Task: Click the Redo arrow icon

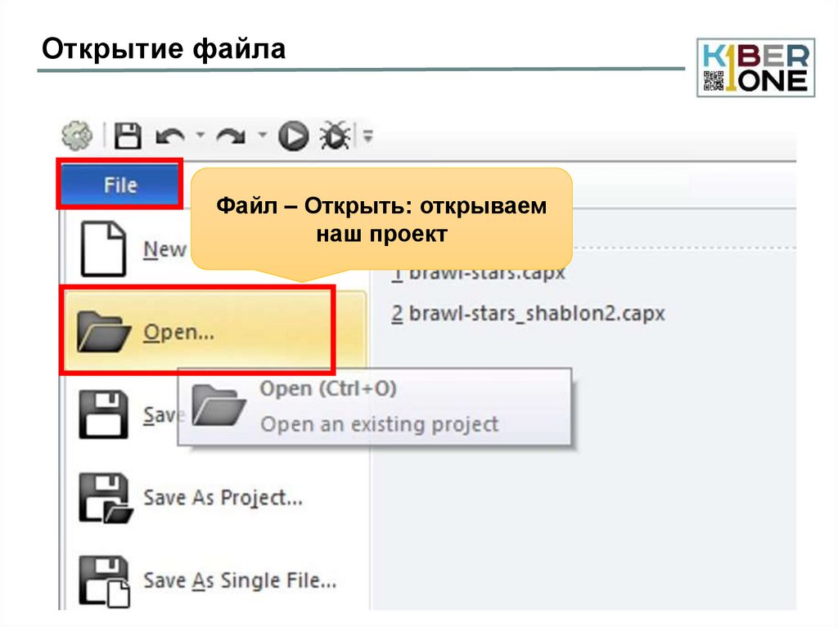Action: [x=230, y=135]
